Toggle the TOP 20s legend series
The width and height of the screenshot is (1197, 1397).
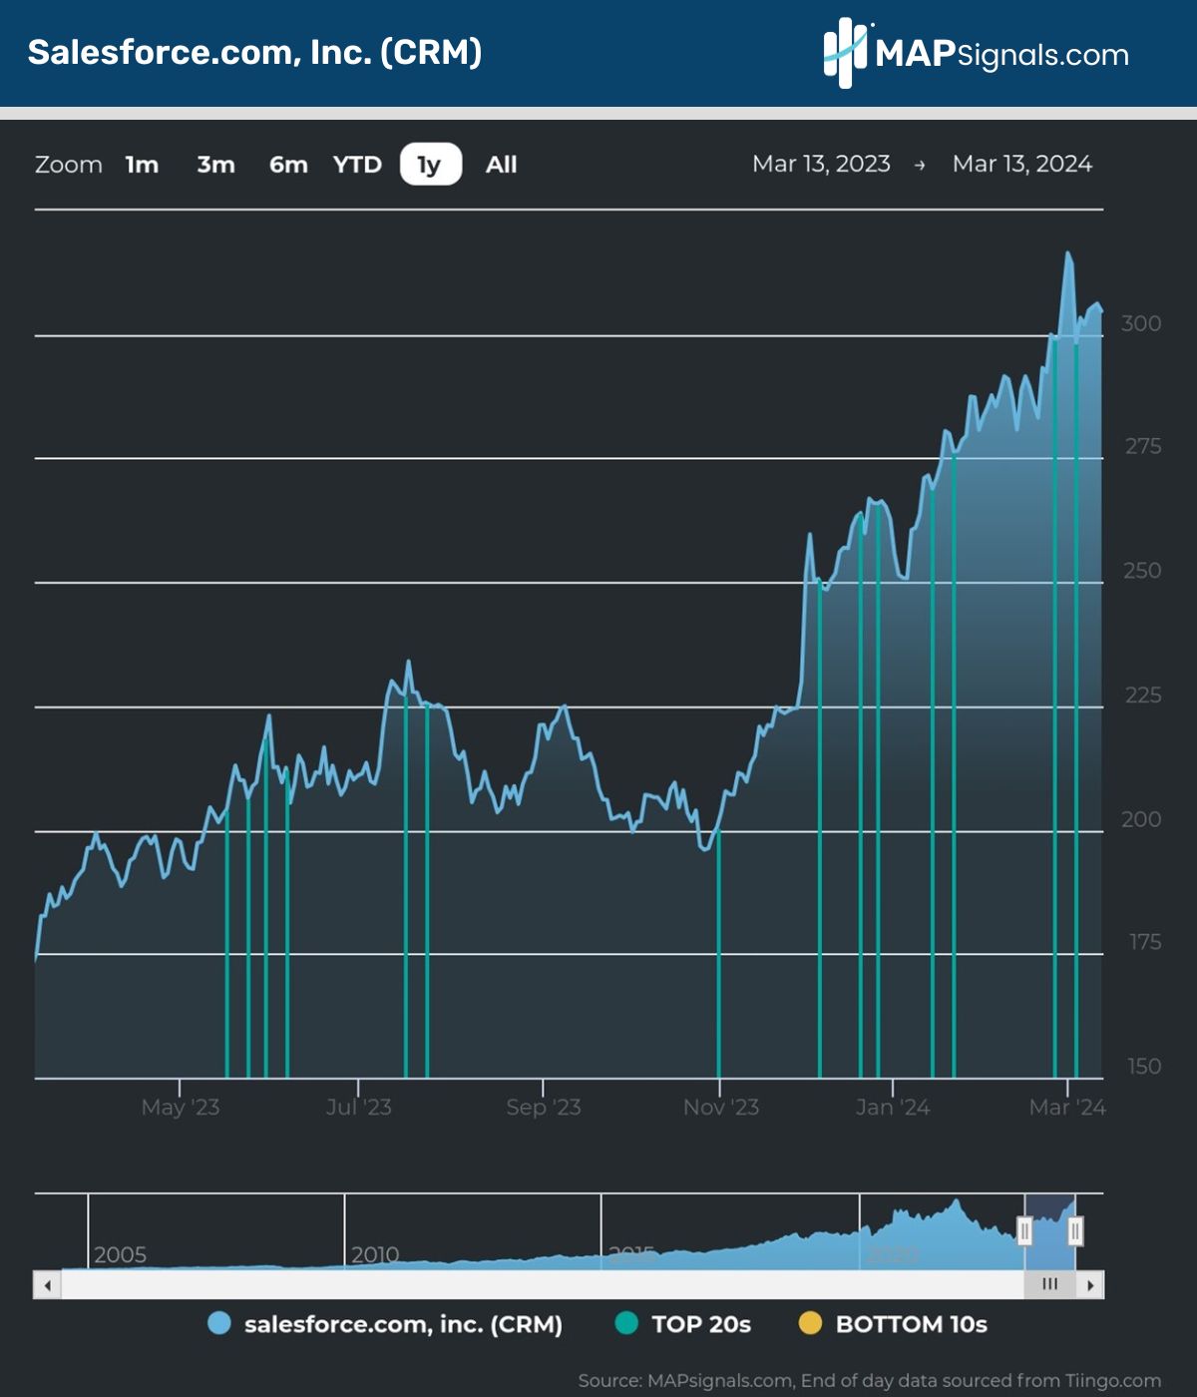point(683,1324)
